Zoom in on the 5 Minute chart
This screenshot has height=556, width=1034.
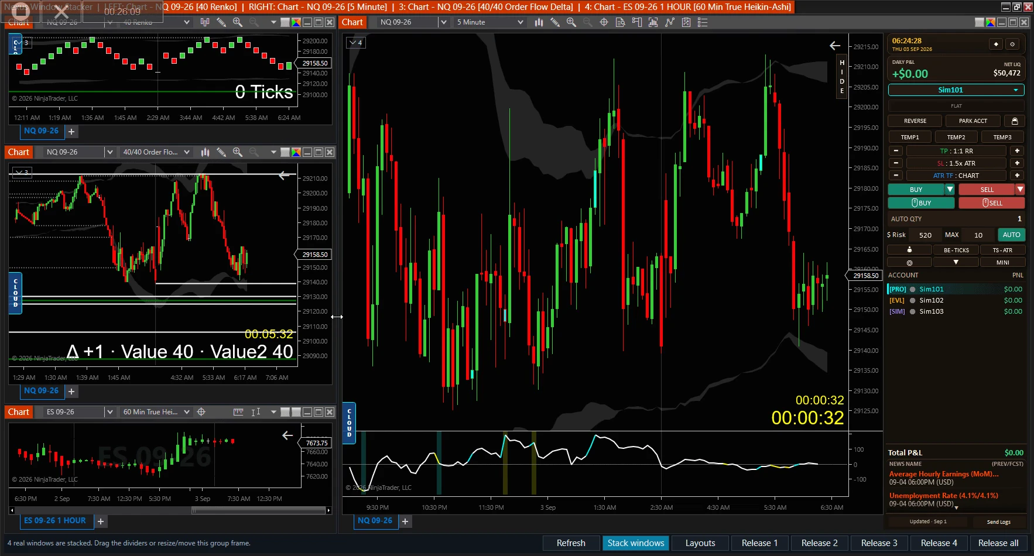[571, 22]
